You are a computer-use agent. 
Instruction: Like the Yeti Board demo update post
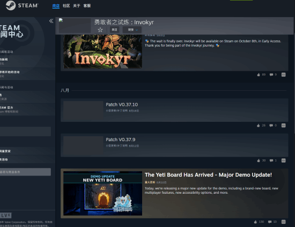tap(259, 222)
